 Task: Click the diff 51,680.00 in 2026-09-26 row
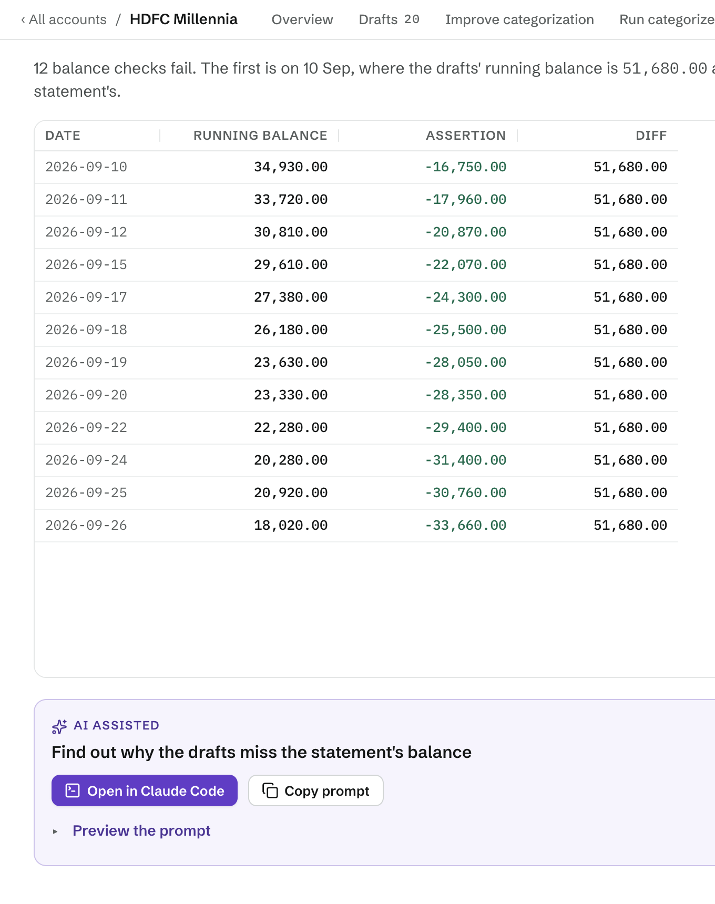[x=630, y=526]
